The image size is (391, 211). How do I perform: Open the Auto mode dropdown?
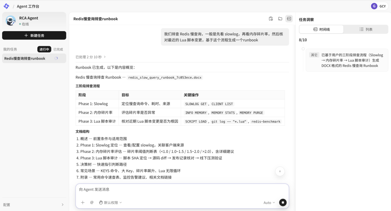tap(269, 203)
